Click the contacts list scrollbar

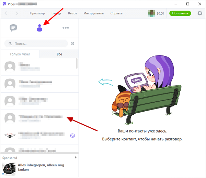coord(77,63)
